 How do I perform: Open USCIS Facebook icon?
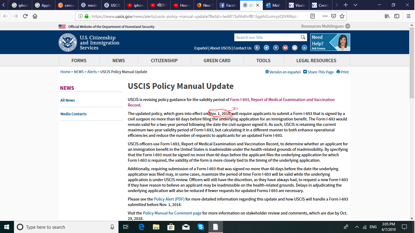pos(257,48)
